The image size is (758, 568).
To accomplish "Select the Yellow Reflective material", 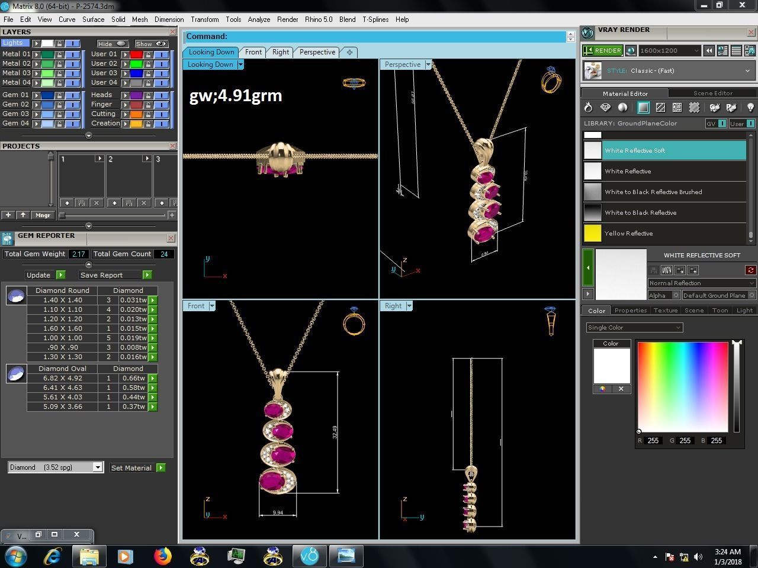I will click(664, 233).
